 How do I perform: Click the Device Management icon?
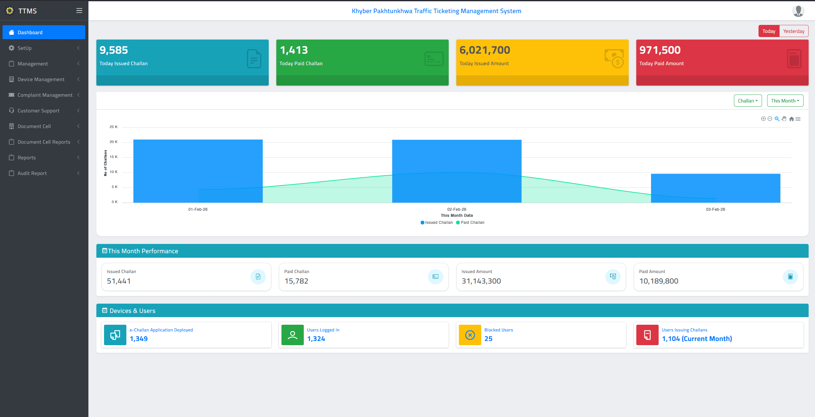pyautogui.click(x=11, y=79)
